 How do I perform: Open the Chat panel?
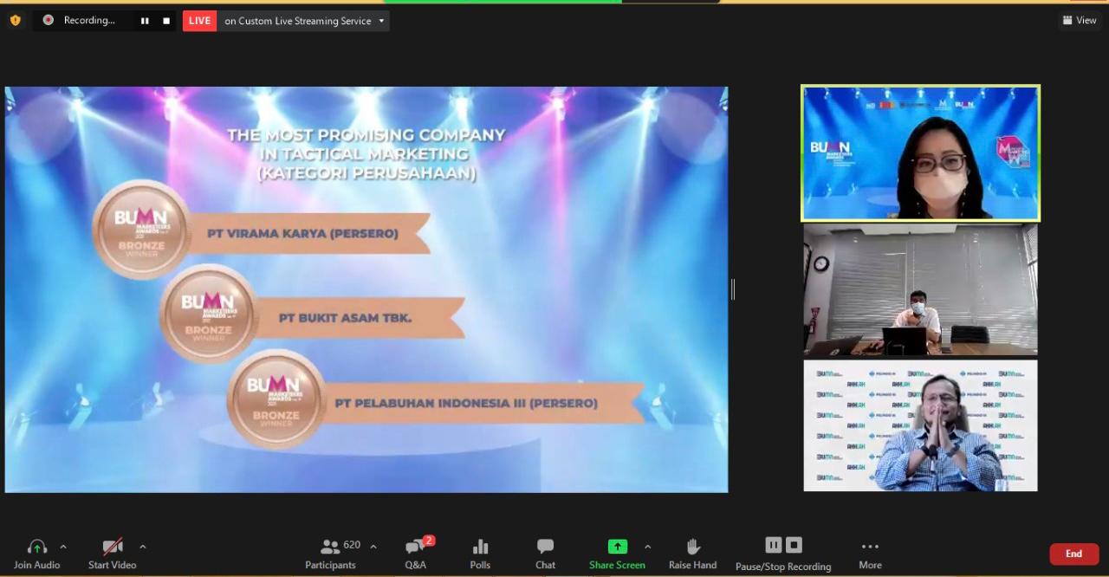(545, 553)
